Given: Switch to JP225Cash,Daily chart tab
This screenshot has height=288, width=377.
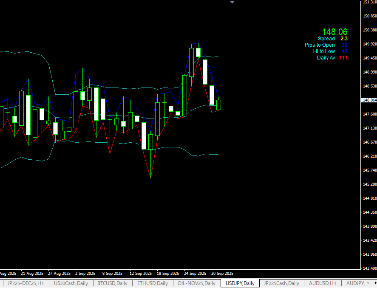Looking at the screenshot, I should 281,283.
